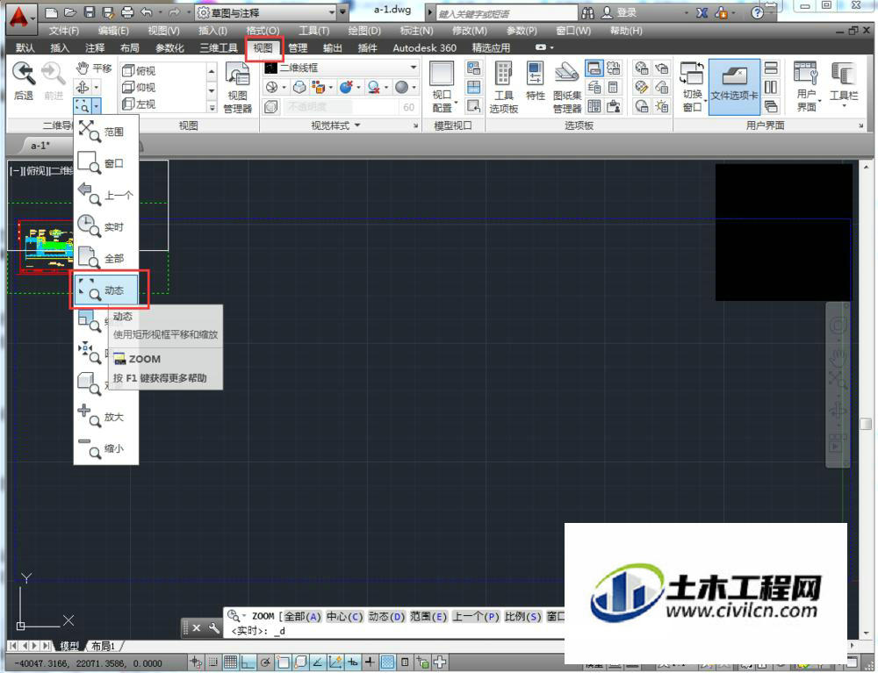Click the help question mark icon
Image resolution: width=878 pixels, height=673 pixels.
tap(757, 12)
